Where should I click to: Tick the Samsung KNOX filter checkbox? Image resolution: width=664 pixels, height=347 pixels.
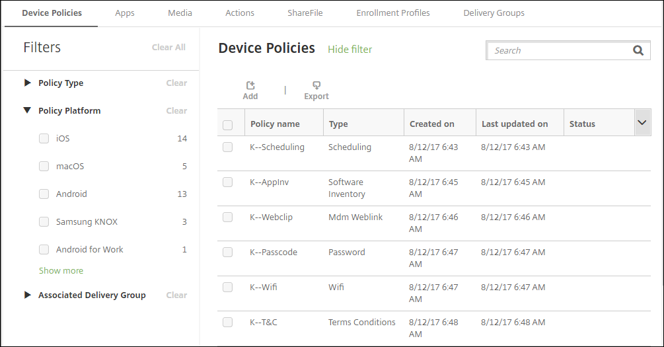[44, 222]
